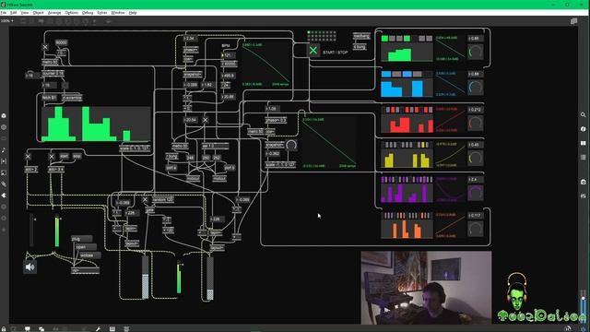Open the Extras menu
This screenshot has height=332, width=590.
[x=102, y=13]
